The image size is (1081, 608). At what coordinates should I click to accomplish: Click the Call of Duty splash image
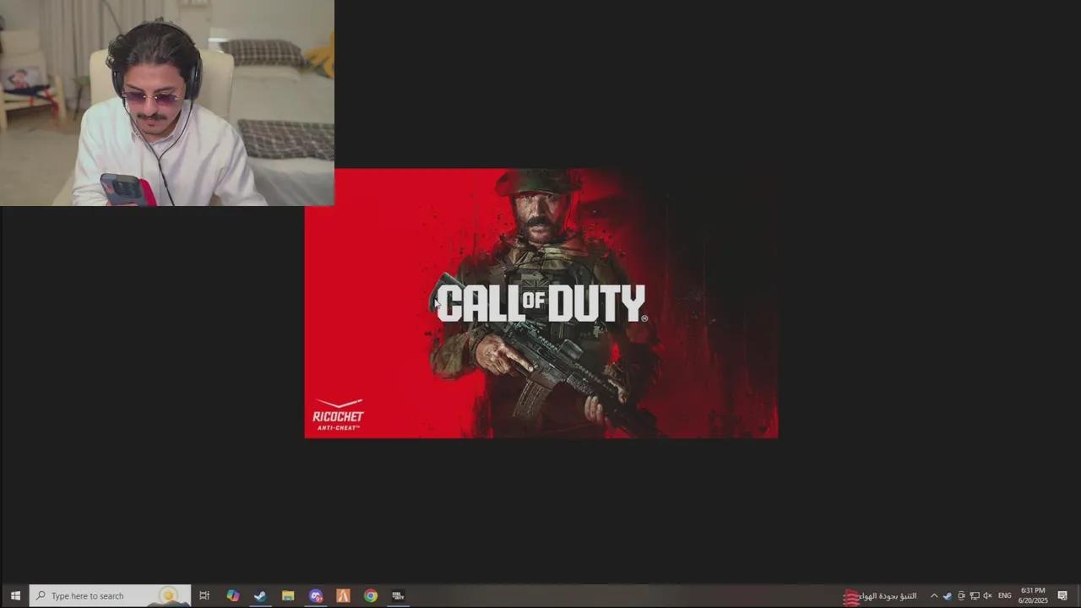coord(541,303)
